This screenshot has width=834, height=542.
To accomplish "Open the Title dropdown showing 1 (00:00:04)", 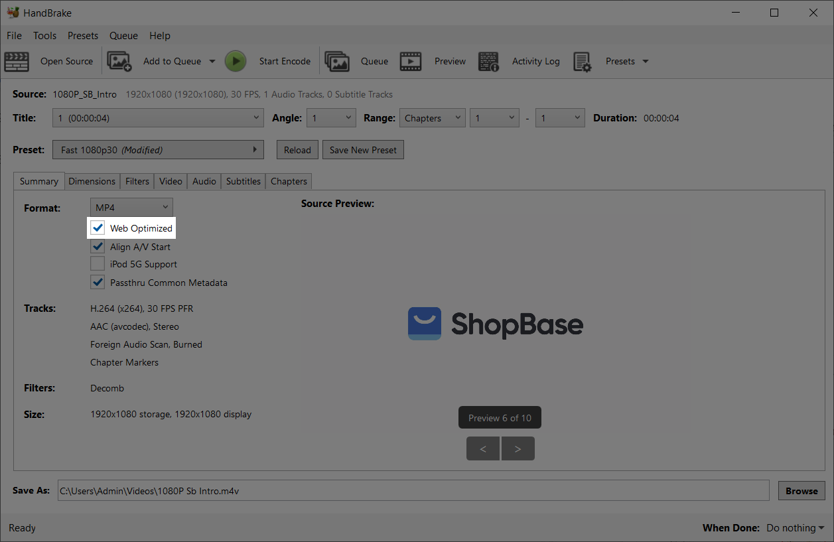I will [158, 118].
